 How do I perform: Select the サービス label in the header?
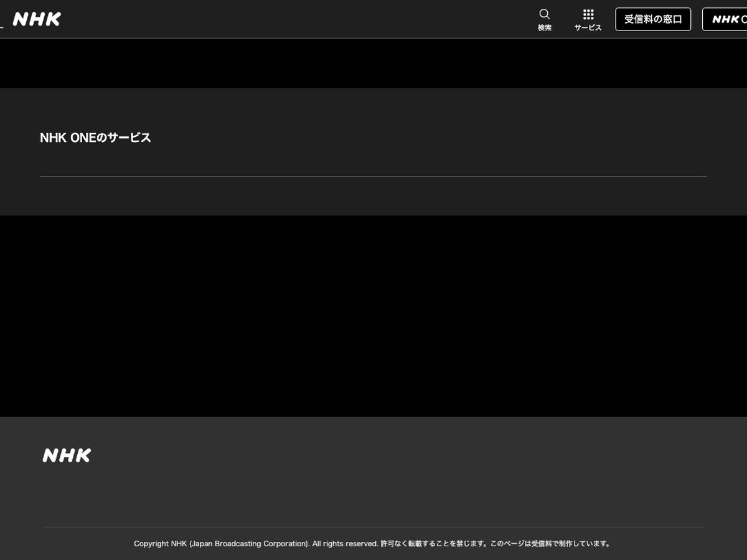point(588,28)
